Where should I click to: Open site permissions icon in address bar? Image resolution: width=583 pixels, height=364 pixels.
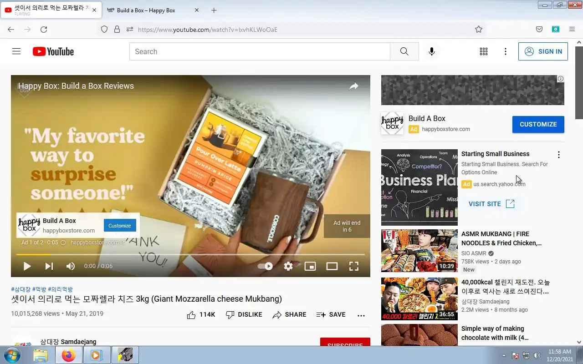click(130, 29)
